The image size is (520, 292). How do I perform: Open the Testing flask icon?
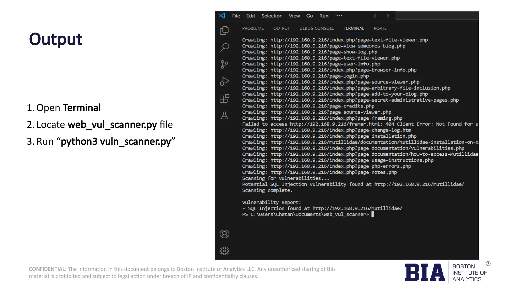(x=224, y=116)
